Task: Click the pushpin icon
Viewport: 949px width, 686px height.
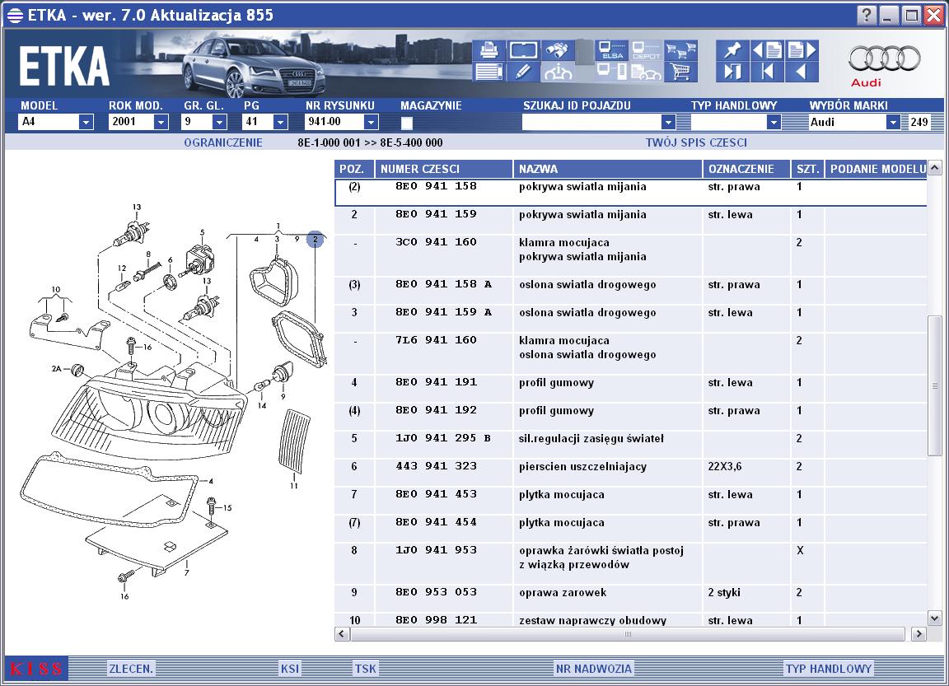Action: [x=732, y=50]
